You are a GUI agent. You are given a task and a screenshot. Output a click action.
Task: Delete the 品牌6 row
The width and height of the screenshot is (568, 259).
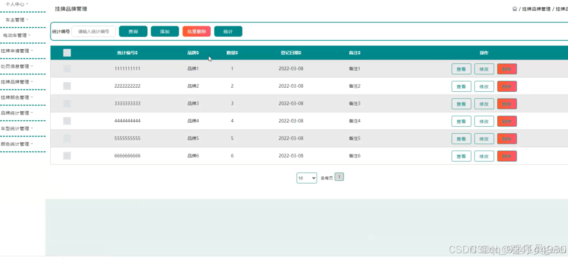(x=507, y=156)
